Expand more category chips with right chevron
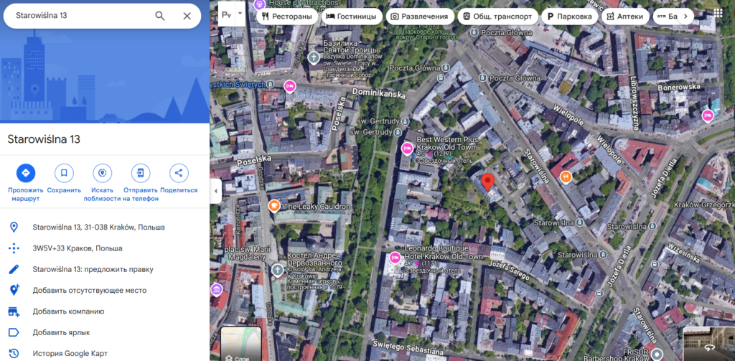Screen dimensions: 735x361 tap(685, 17)
